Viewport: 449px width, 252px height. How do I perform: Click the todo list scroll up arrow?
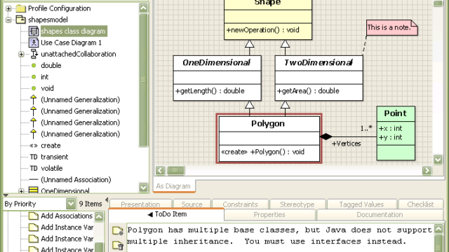pyautogui.click(x=99, y=216)
